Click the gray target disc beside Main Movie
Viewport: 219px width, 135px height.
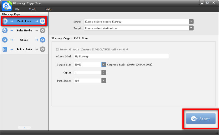[x=43, y=31]
